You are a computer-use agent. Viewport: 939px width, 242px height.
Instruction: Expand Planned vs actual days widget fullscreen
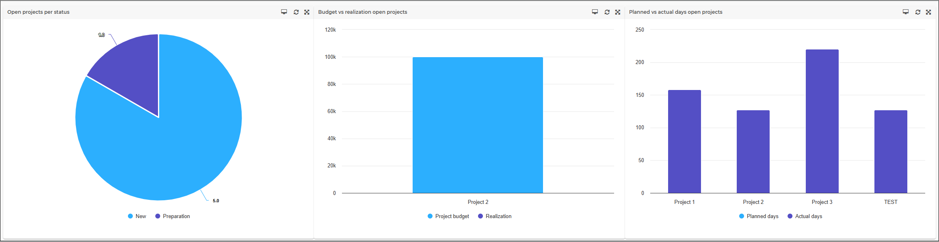[x=928, y=12]
